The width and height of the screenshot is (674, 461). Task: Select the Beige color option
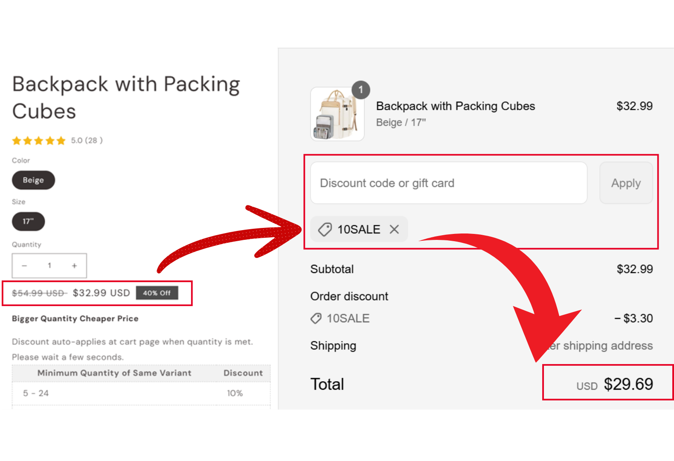[x=33, y=180]
